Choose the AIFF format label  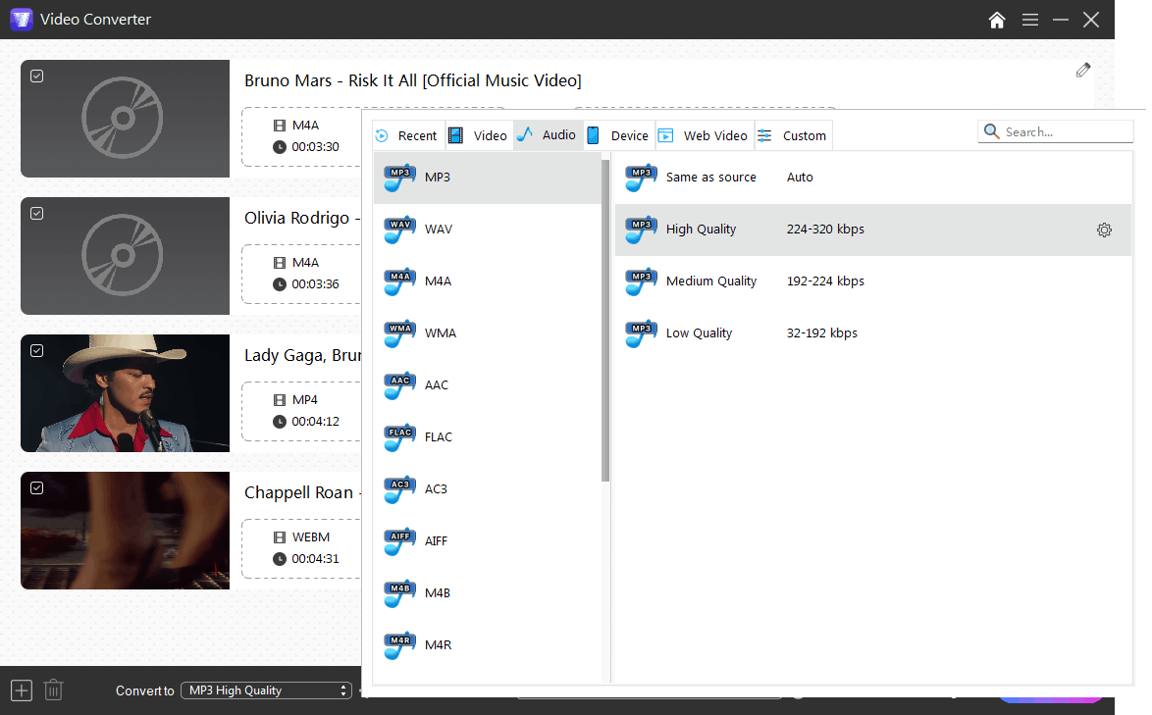pyautogui.click(x=436, y=541)
